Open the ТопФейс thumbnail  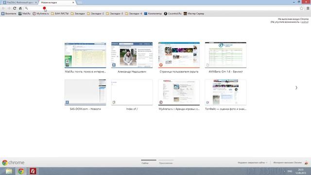click(x=225, y=92)
